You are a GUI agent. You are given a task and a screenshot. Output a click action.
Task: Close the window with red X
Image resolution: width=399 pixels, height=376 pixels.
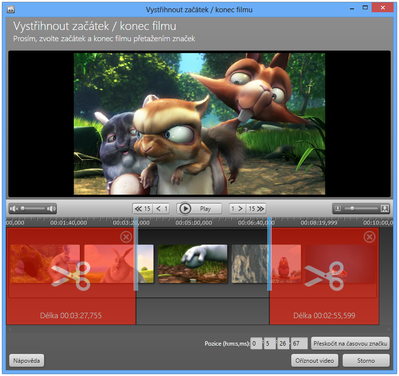coord(382,8)
